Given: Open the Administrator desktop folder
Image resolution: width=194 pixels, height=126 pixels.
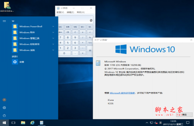Looking at the screenshot, I should [7, 7].
